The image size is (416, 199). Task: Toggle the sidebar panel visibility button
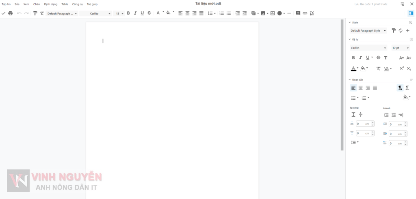coord(411,13)
